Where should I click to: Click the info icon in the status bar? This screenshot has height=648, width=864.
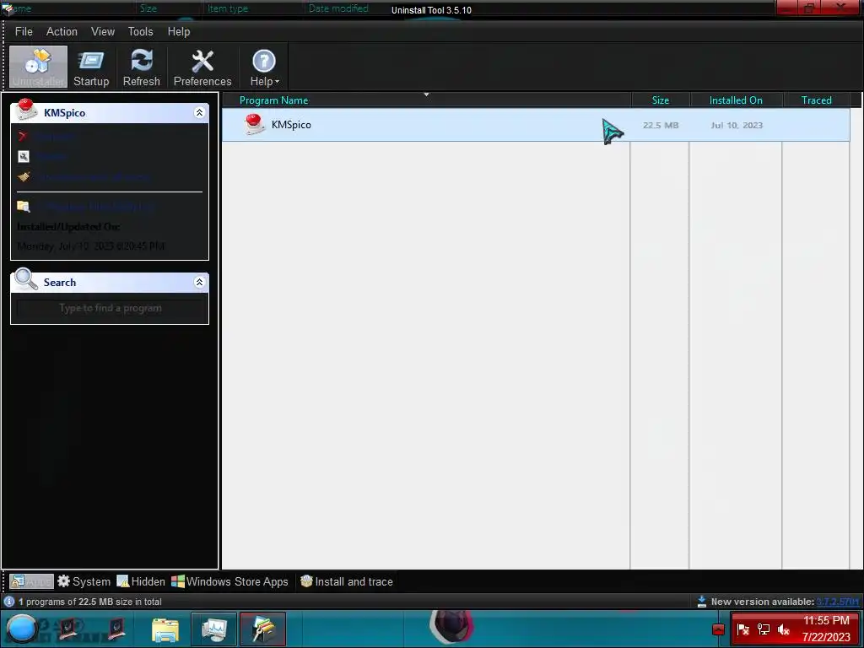pyautogui.click(x=8, y=601)
